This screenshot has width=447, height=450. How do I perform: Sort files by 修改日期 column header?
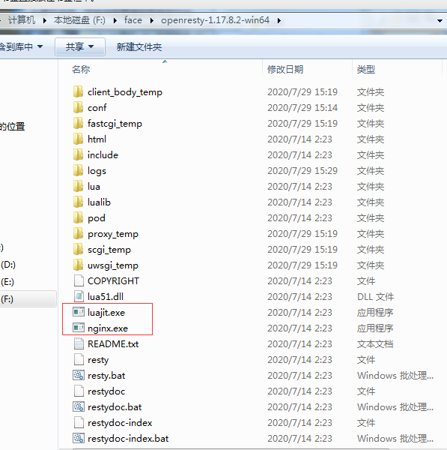click(x=285, y=69)
